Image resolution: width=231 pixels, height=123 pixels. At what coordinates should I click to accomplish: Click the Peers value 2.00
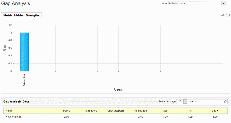(x=66, y=117)
